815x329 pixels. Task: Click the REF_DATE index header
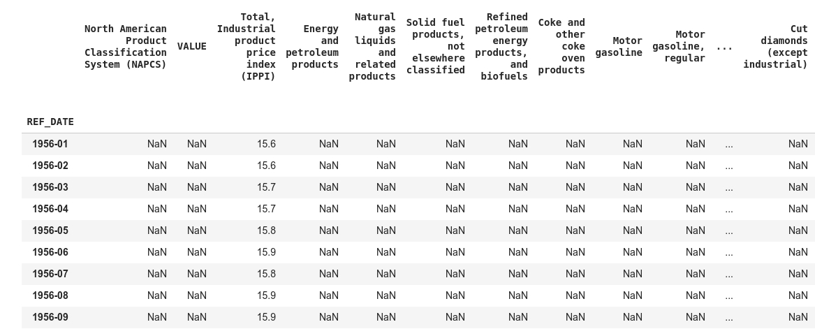tap(50, 122)
